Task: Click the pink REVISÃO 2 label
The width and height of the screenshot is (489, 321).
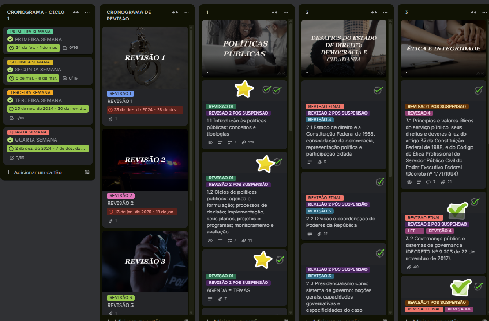Action: (121, 195)
